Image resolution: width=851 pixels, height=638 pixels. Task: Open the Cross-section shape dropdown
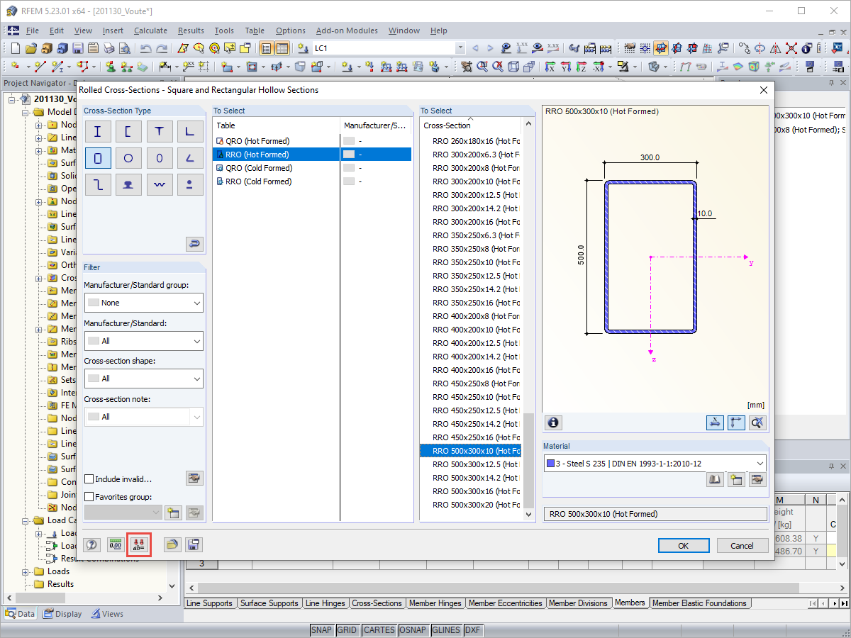(x=143, y=379)
